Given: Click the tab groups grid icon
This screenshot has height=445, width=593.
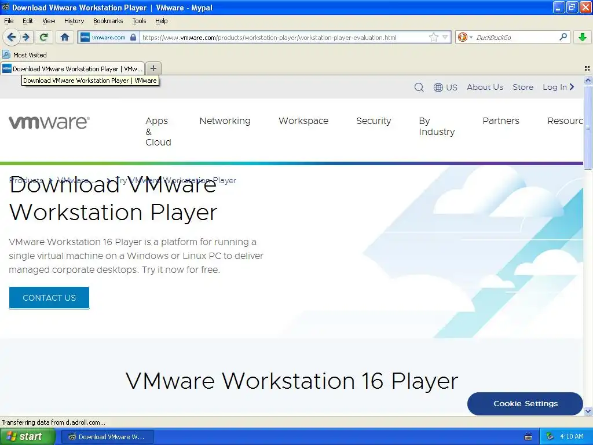Looking at the screenshot, I should coord(587,68).
